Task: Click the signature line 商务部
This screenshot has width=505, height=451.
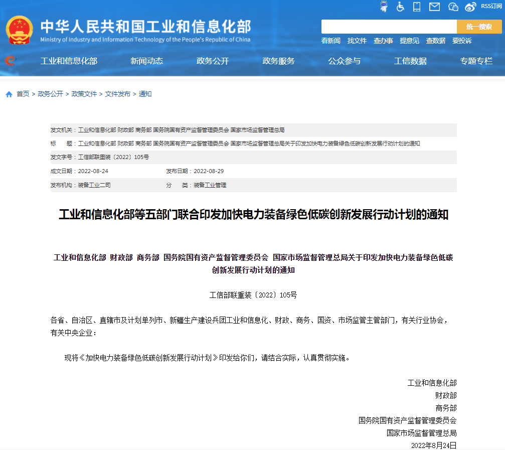Action: (x=446, y=408)
